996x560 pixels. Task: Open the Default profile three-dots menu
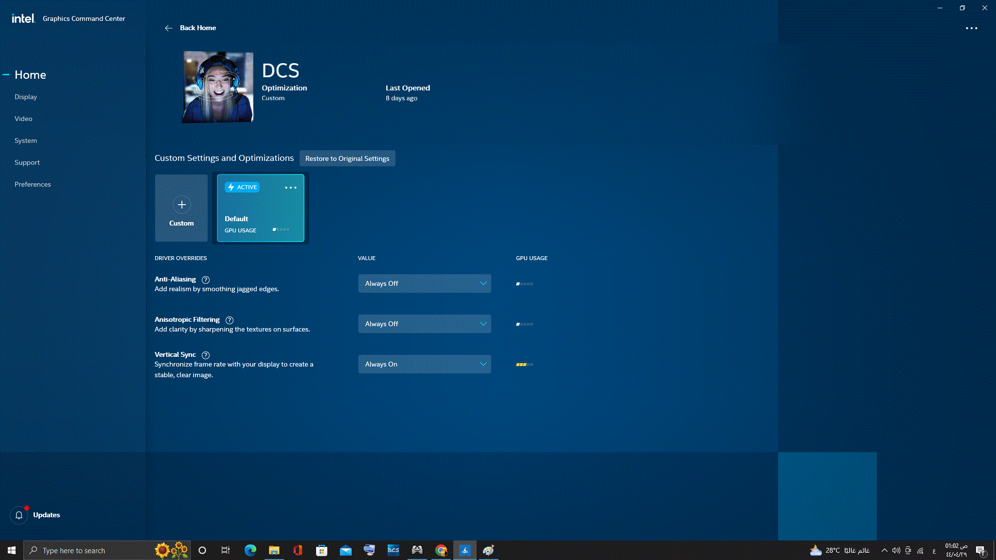coord(290,188)
